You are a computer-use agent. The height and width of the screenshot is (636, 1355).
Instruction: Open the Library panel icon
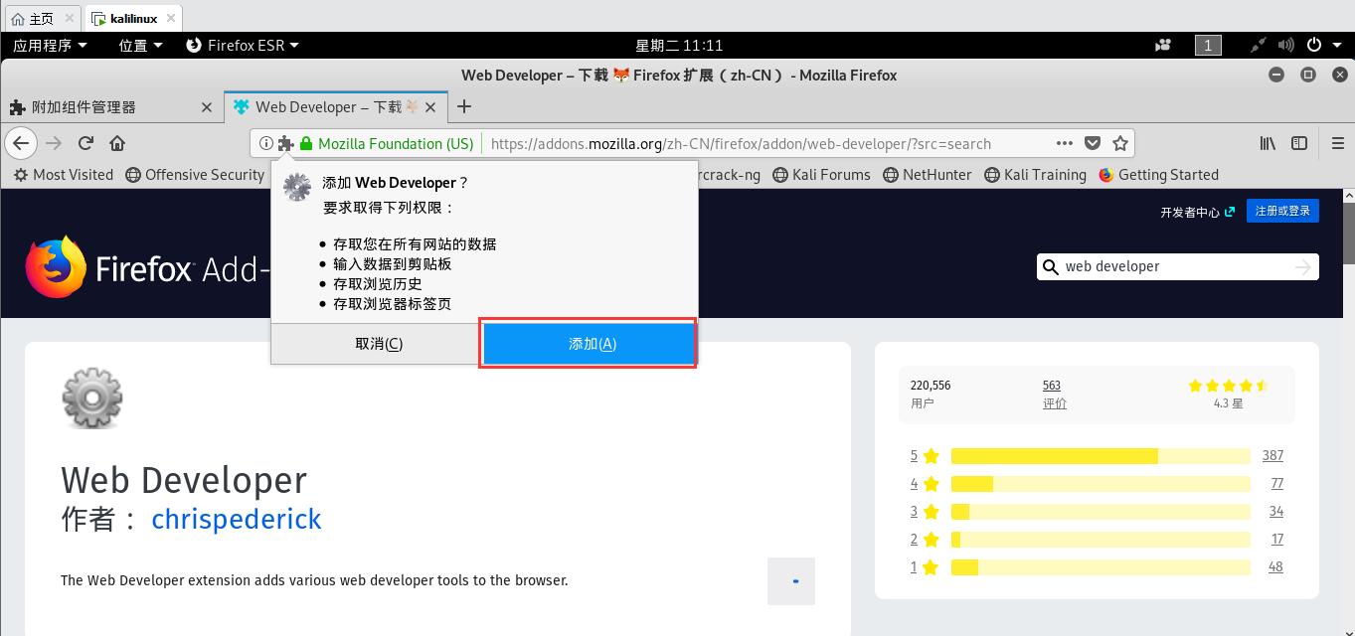[x=1267, y=142]
